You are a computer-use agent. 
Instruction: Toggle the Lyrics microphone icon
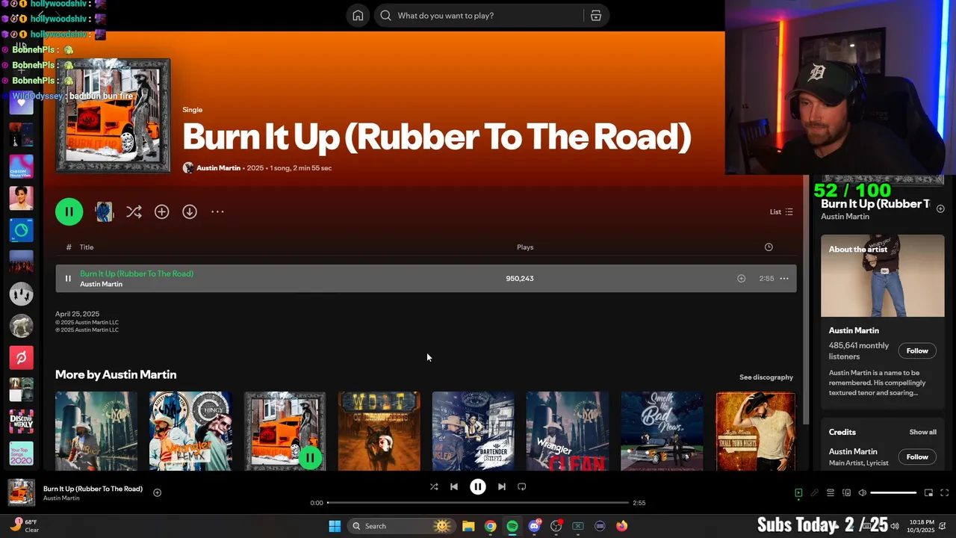(814, 493)
